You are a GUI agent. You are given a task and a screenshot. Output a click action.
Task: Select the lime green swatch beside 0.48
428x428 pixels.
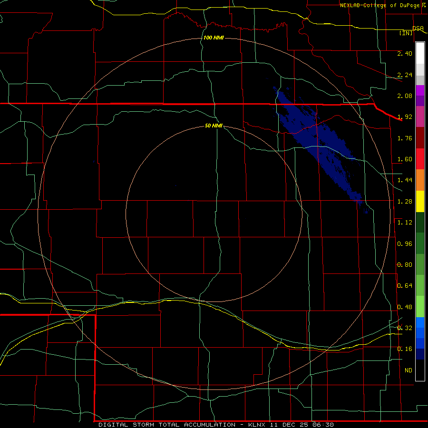coord(420,307)
